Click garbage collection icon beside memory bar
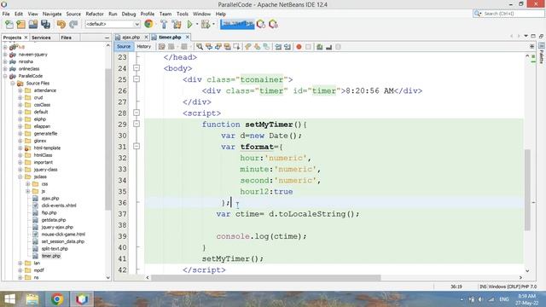 (x=261, y=24)
